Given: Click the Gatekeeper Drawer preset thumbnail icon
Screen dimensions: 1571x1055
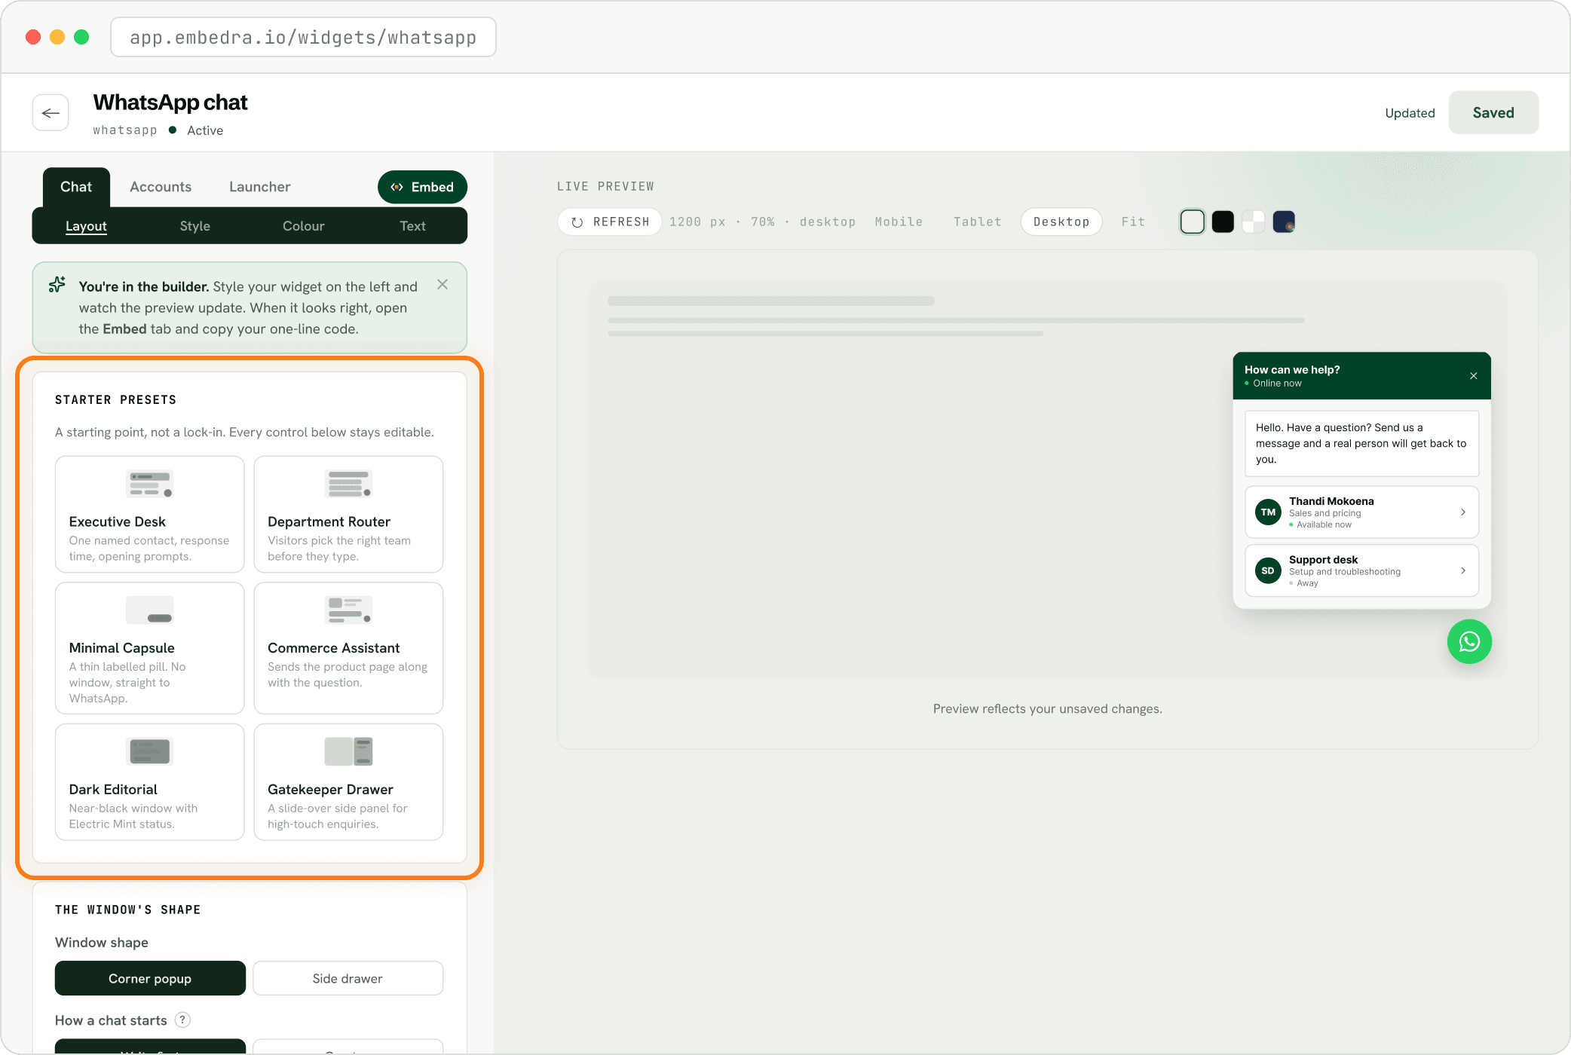Looking at the screenshot, I should [348, 751].
